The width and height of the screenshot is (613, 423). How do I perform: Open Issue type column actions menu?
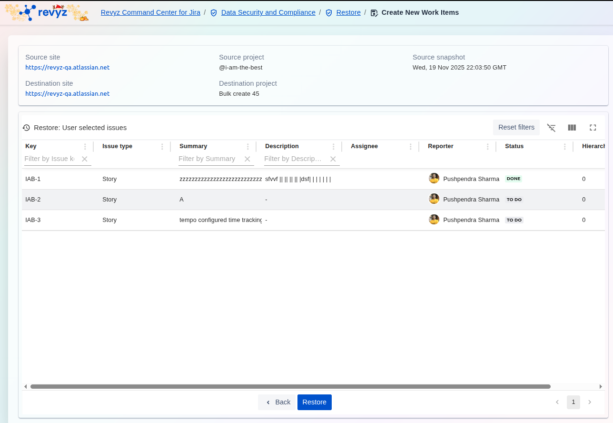162,147
